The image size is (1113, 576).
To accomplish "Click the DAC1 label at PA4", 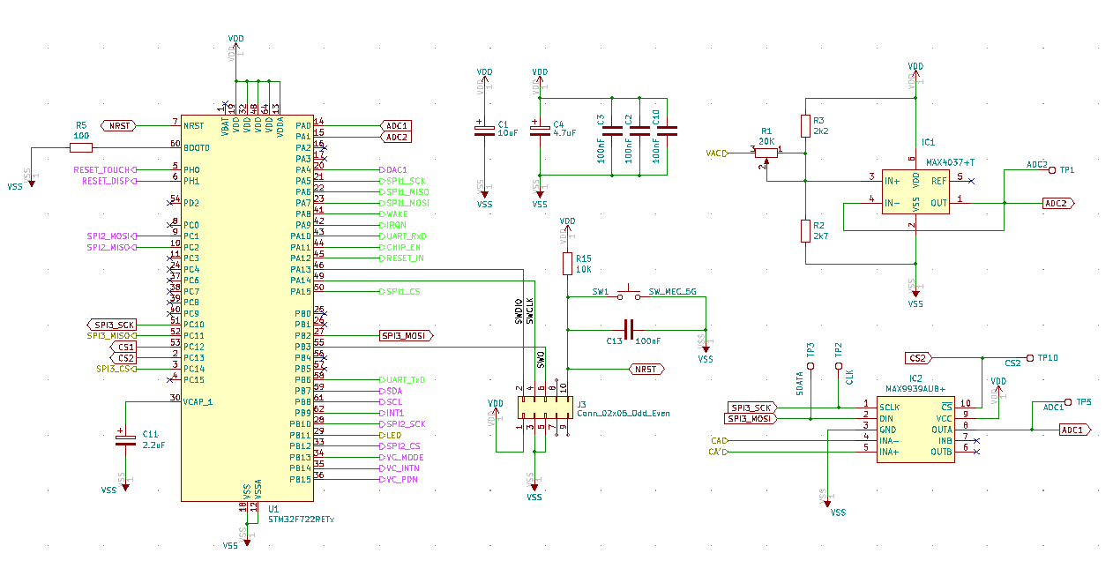I will pyautogui.click(x=394, y=169).
